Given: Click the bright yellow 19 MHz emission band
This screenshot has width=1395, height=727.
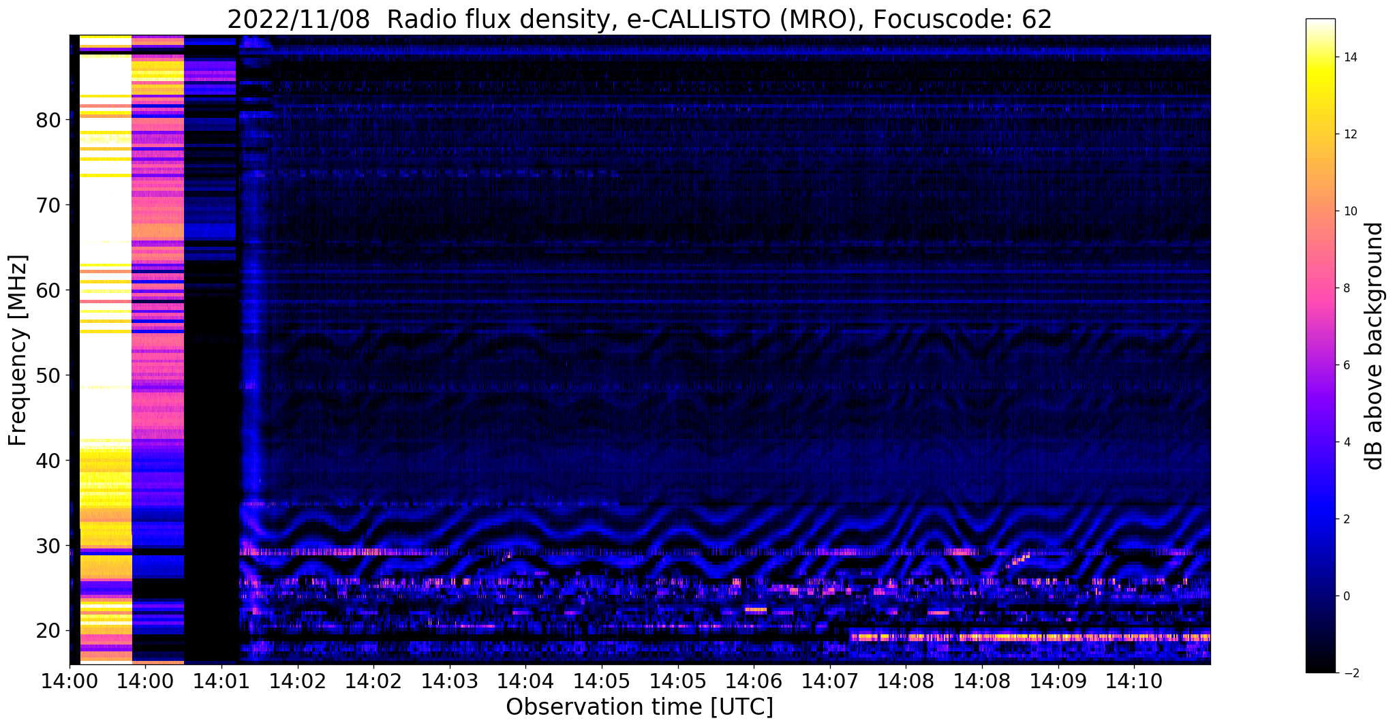Looking at the screenshot, I should [x=1029, y=638].
